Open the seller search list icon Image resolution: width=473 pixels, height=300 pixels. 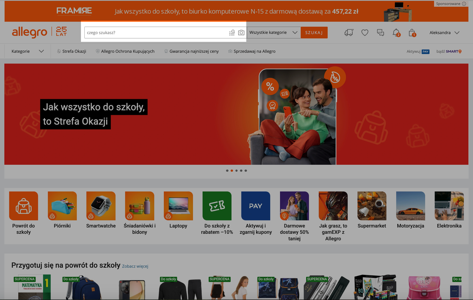232,33
